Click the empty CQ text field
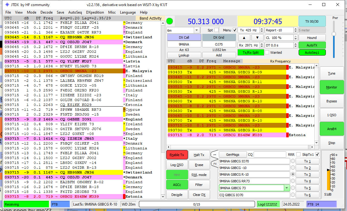 pos(270,155)
